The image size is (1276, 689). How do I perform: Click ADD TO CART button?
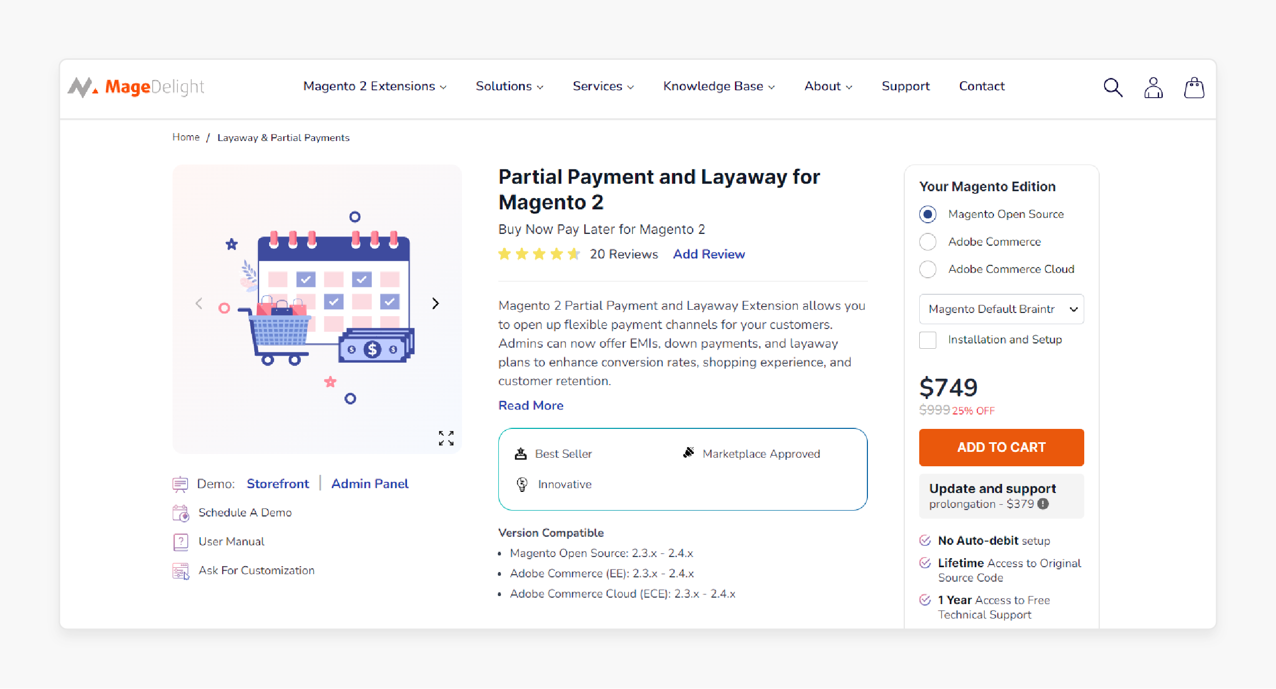coord(1001,448)
